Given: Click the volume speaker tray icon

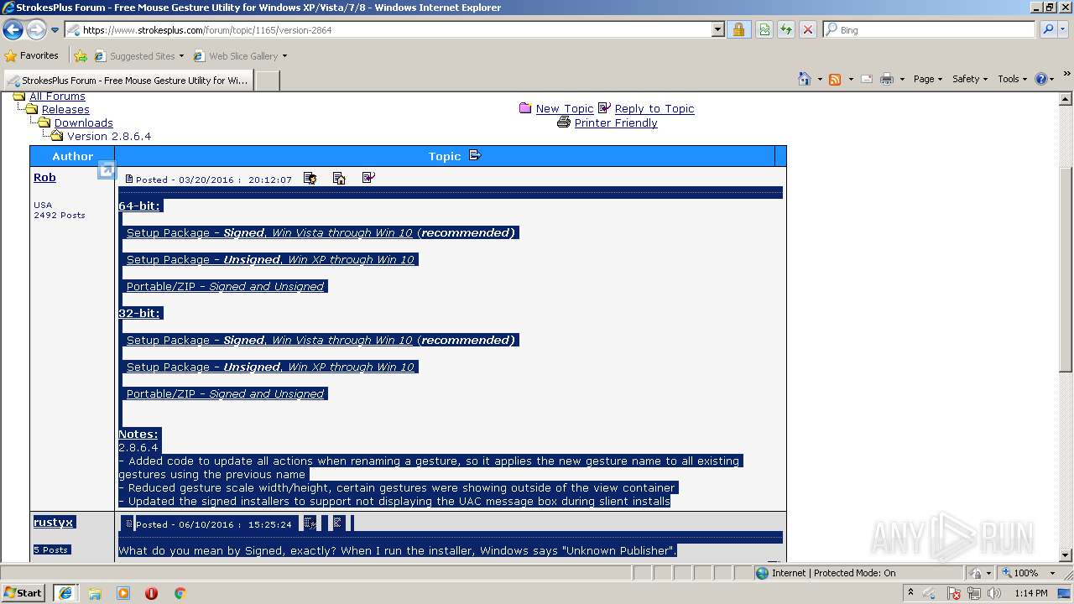Looking at the screenshot, I should pyautogui.click(x=994, y=593).
